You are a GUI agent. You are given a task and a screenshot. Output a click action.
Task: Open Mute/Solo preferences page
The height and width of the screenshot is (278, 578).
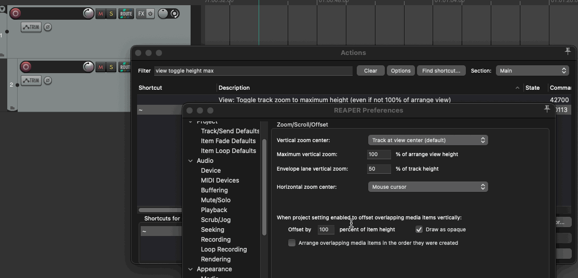pyautogui.click(x=216, y=200)
